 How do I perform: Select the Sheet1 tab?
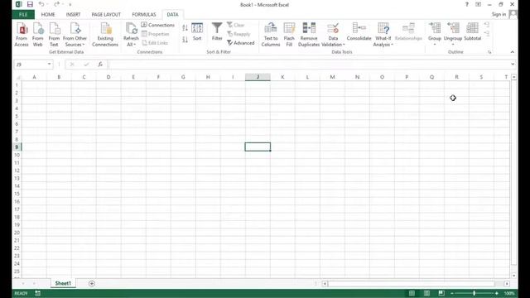[x=63, y=283]
